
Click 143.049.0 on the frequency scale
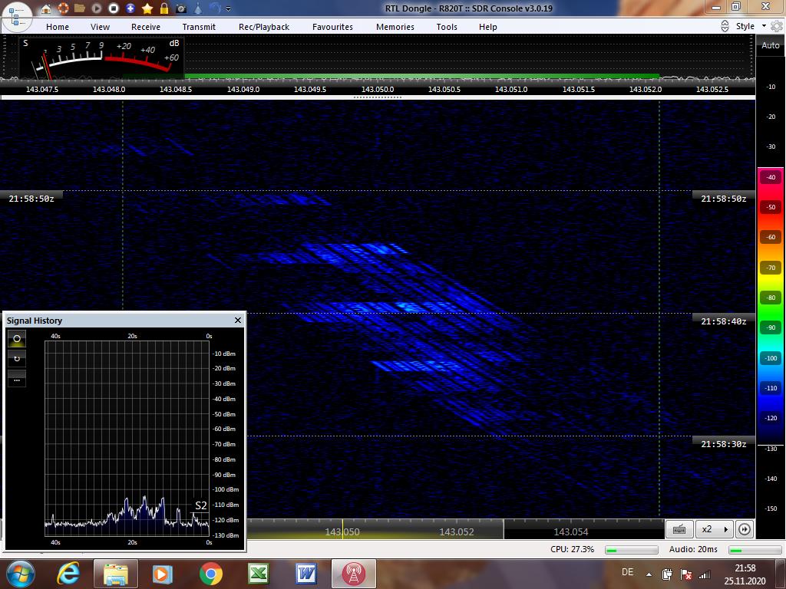(243, 89)
